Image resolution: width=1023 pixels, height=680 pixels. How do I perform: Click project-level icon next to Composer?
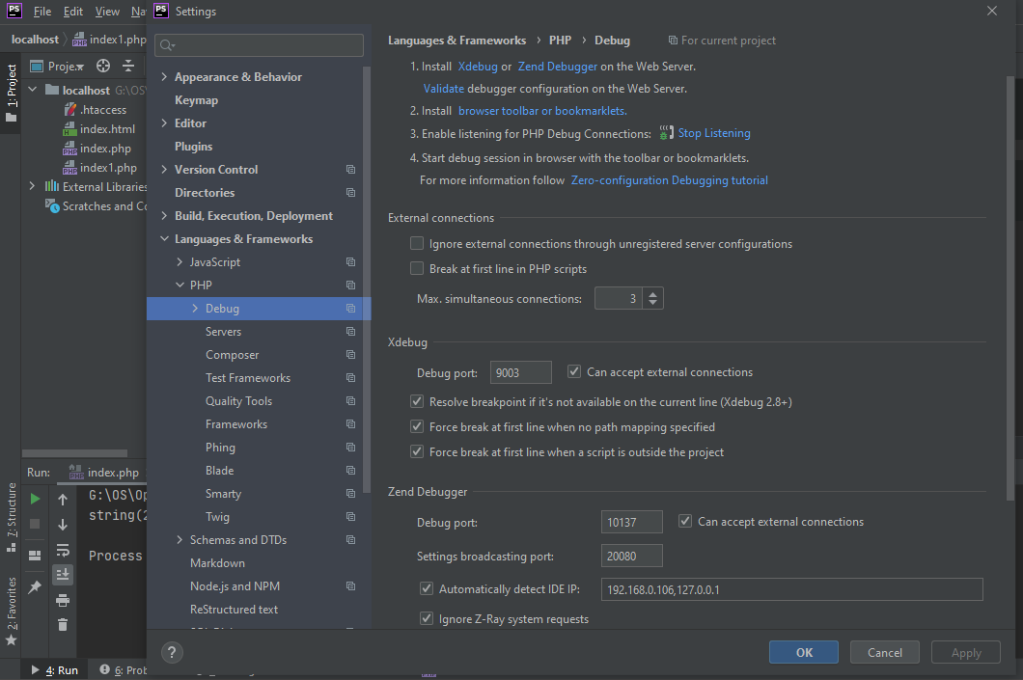tap(351, 355)
